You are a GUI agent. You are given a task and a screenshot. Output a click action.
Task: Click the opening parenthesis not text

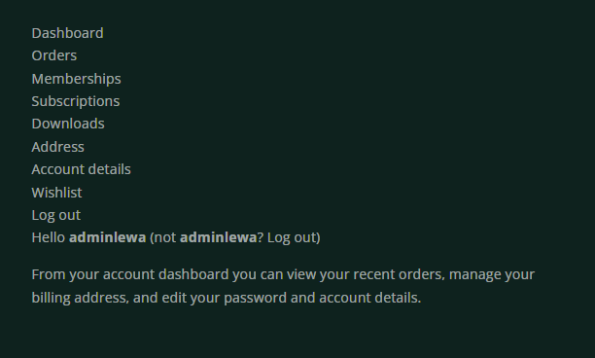click(162, 237)
